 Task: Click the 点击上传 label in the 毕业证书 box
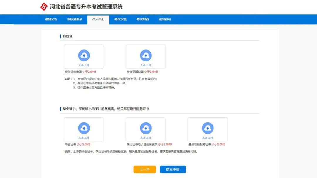click(x=84, y=137)
